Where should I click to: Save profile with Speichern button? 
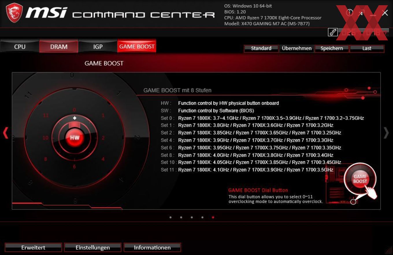(332, 49)
